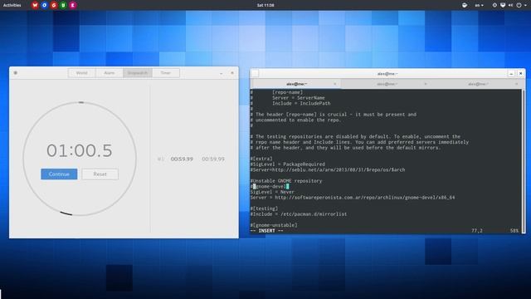Screen dimensions: 531x299
Task: Select the third alex@mac terminal tab
Action: tap(478, 84)
